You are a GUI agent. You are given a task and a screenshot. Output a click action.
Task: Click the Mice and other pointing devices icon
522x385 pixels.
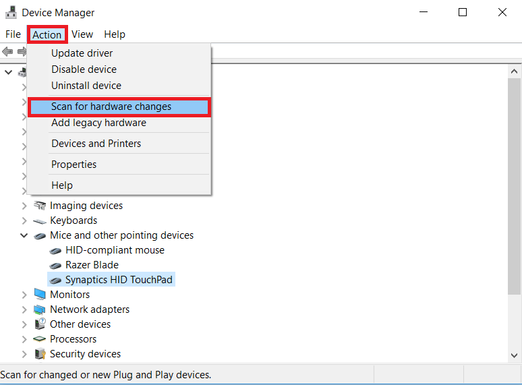pos(40,236)
